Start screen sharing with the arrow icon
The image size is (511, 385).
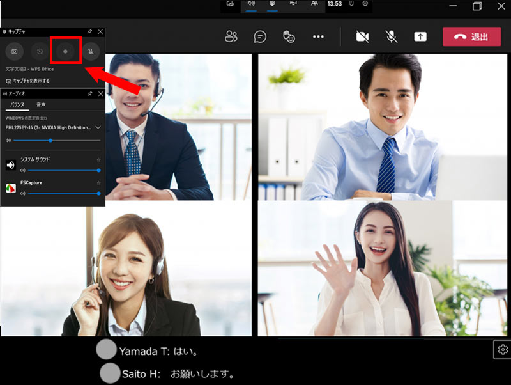point(420,36)
